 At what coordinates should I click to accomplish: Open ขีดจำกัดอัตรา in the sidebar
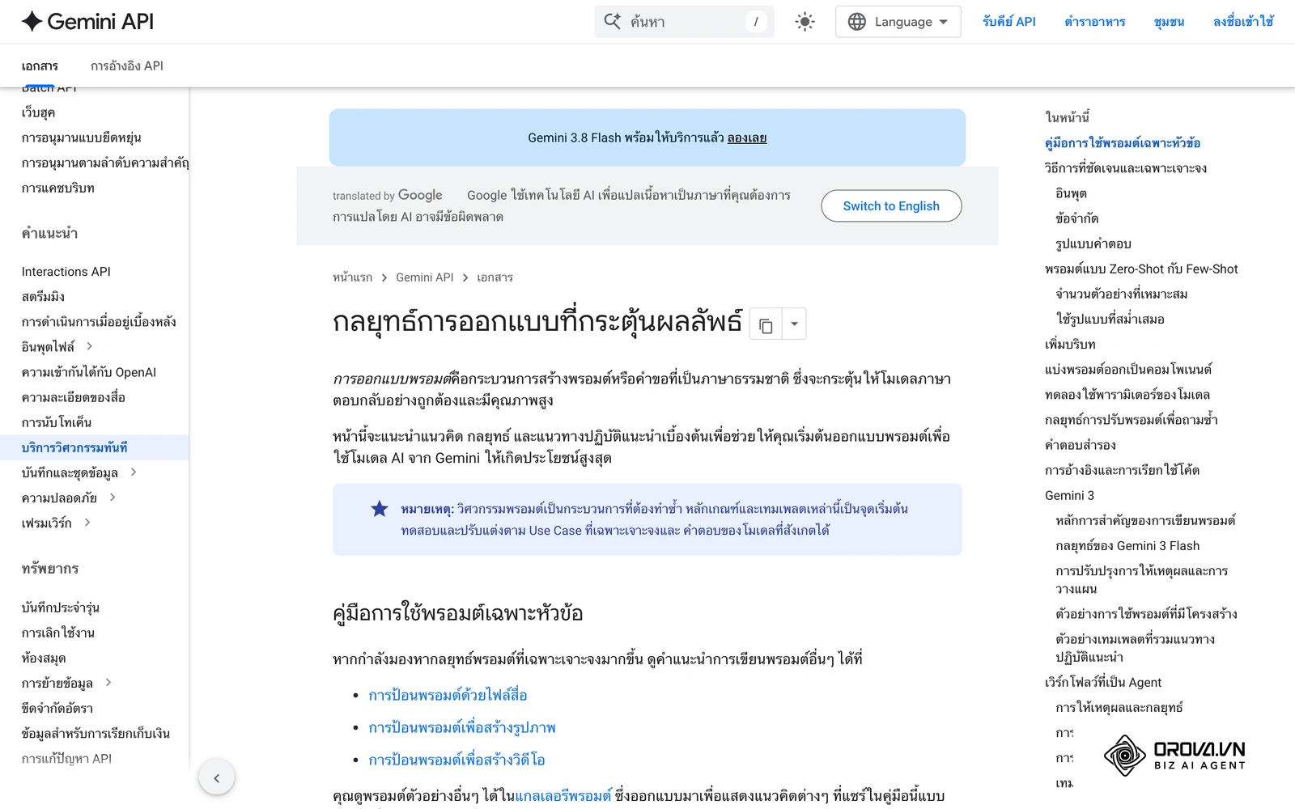click(x=57, y=708)
